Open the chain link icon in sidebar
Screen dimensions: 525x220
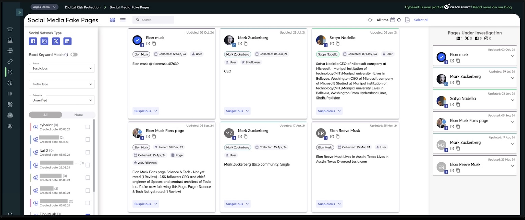tap(10, 62)
